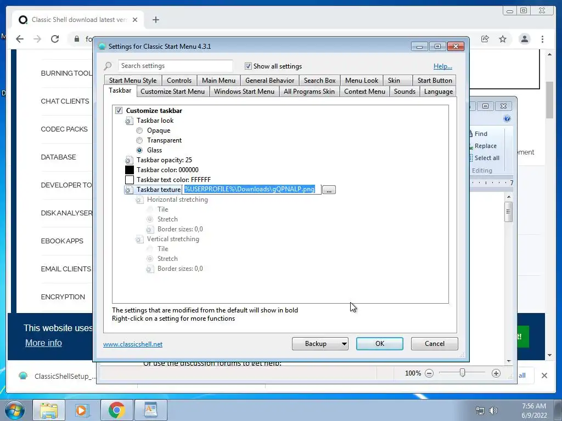Viewport: 562px width, 421px height.
Task: Click the network tray icon
Action: 480,411
